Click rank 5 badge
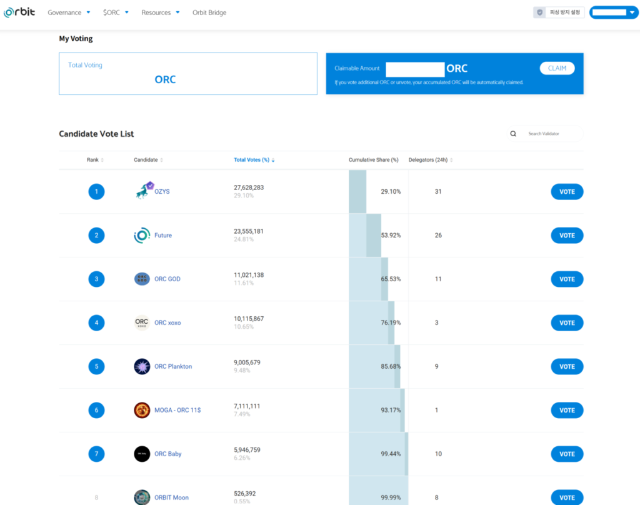The width and height of the screenshot is (640, 505). pos(96,366)
